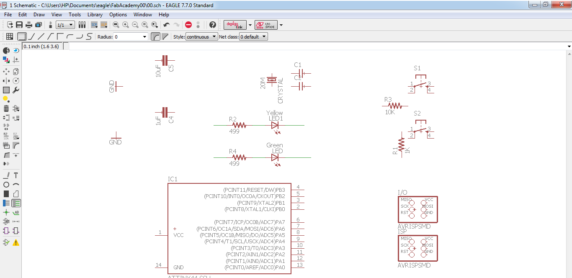This screenshot has width=572, height=278.
Task: Select the Add part tool
Action: point(16,108)
